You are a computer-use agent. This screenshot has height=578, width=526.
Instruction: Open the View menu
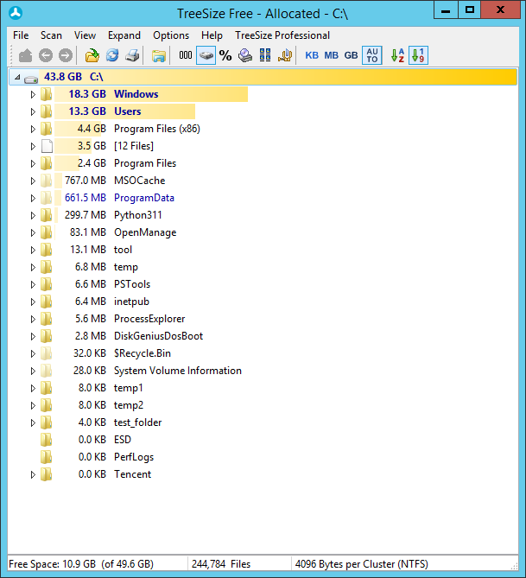(85, 35)
